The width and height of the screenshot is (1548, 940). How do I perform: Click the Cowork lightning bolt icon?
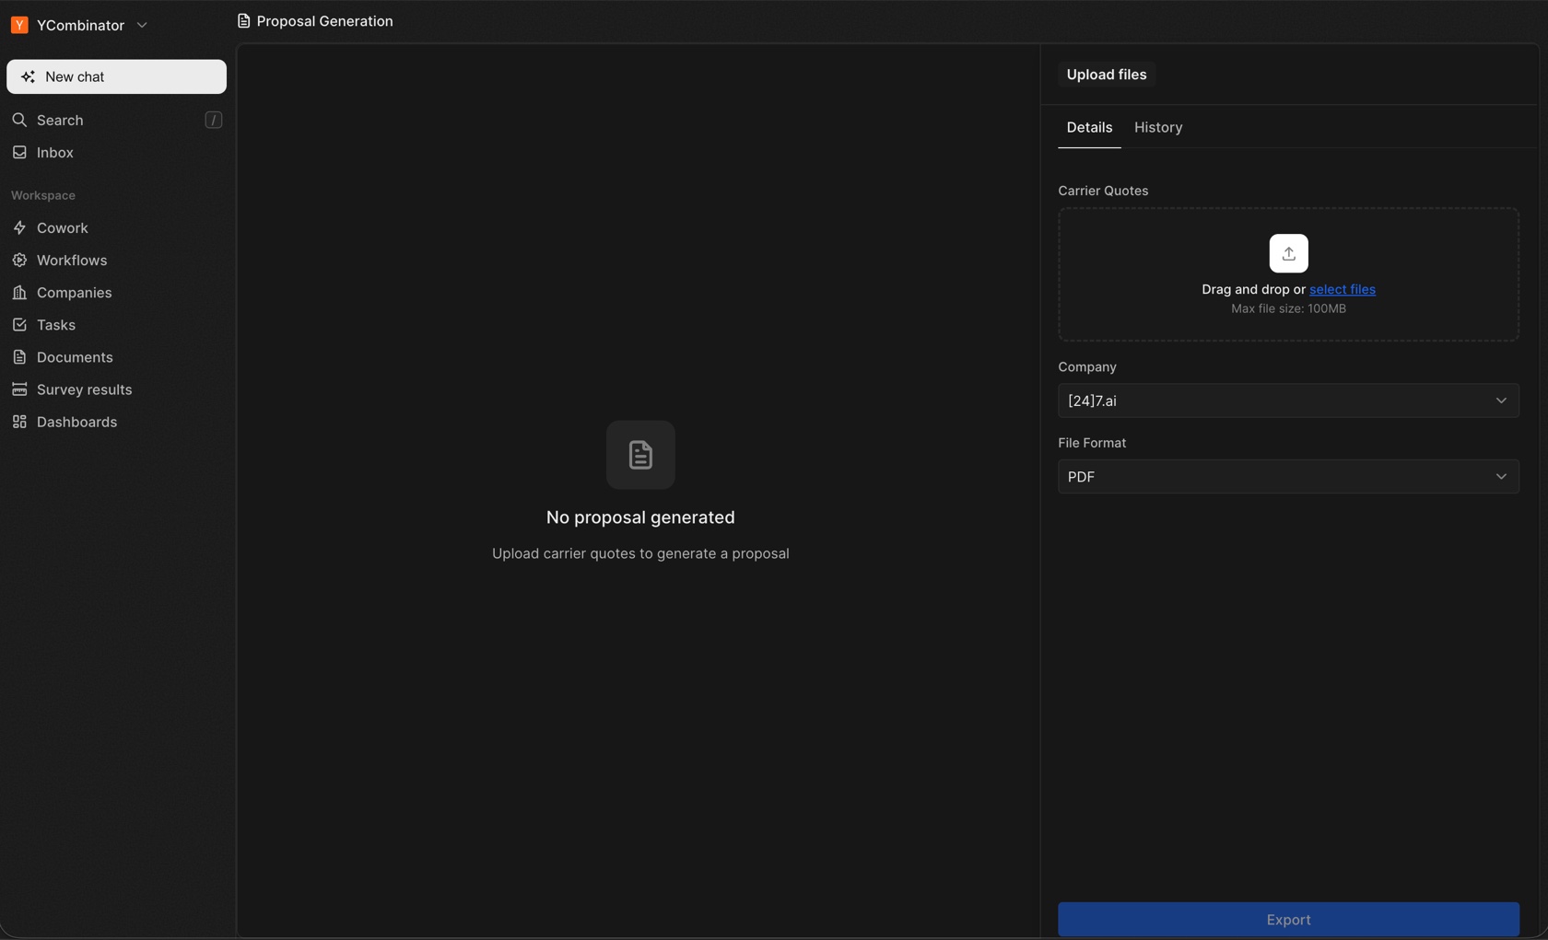[x=19, y=227]
